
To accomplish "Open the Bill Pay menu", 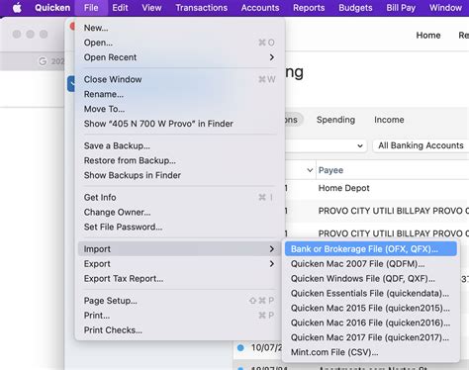I will 401,8.
